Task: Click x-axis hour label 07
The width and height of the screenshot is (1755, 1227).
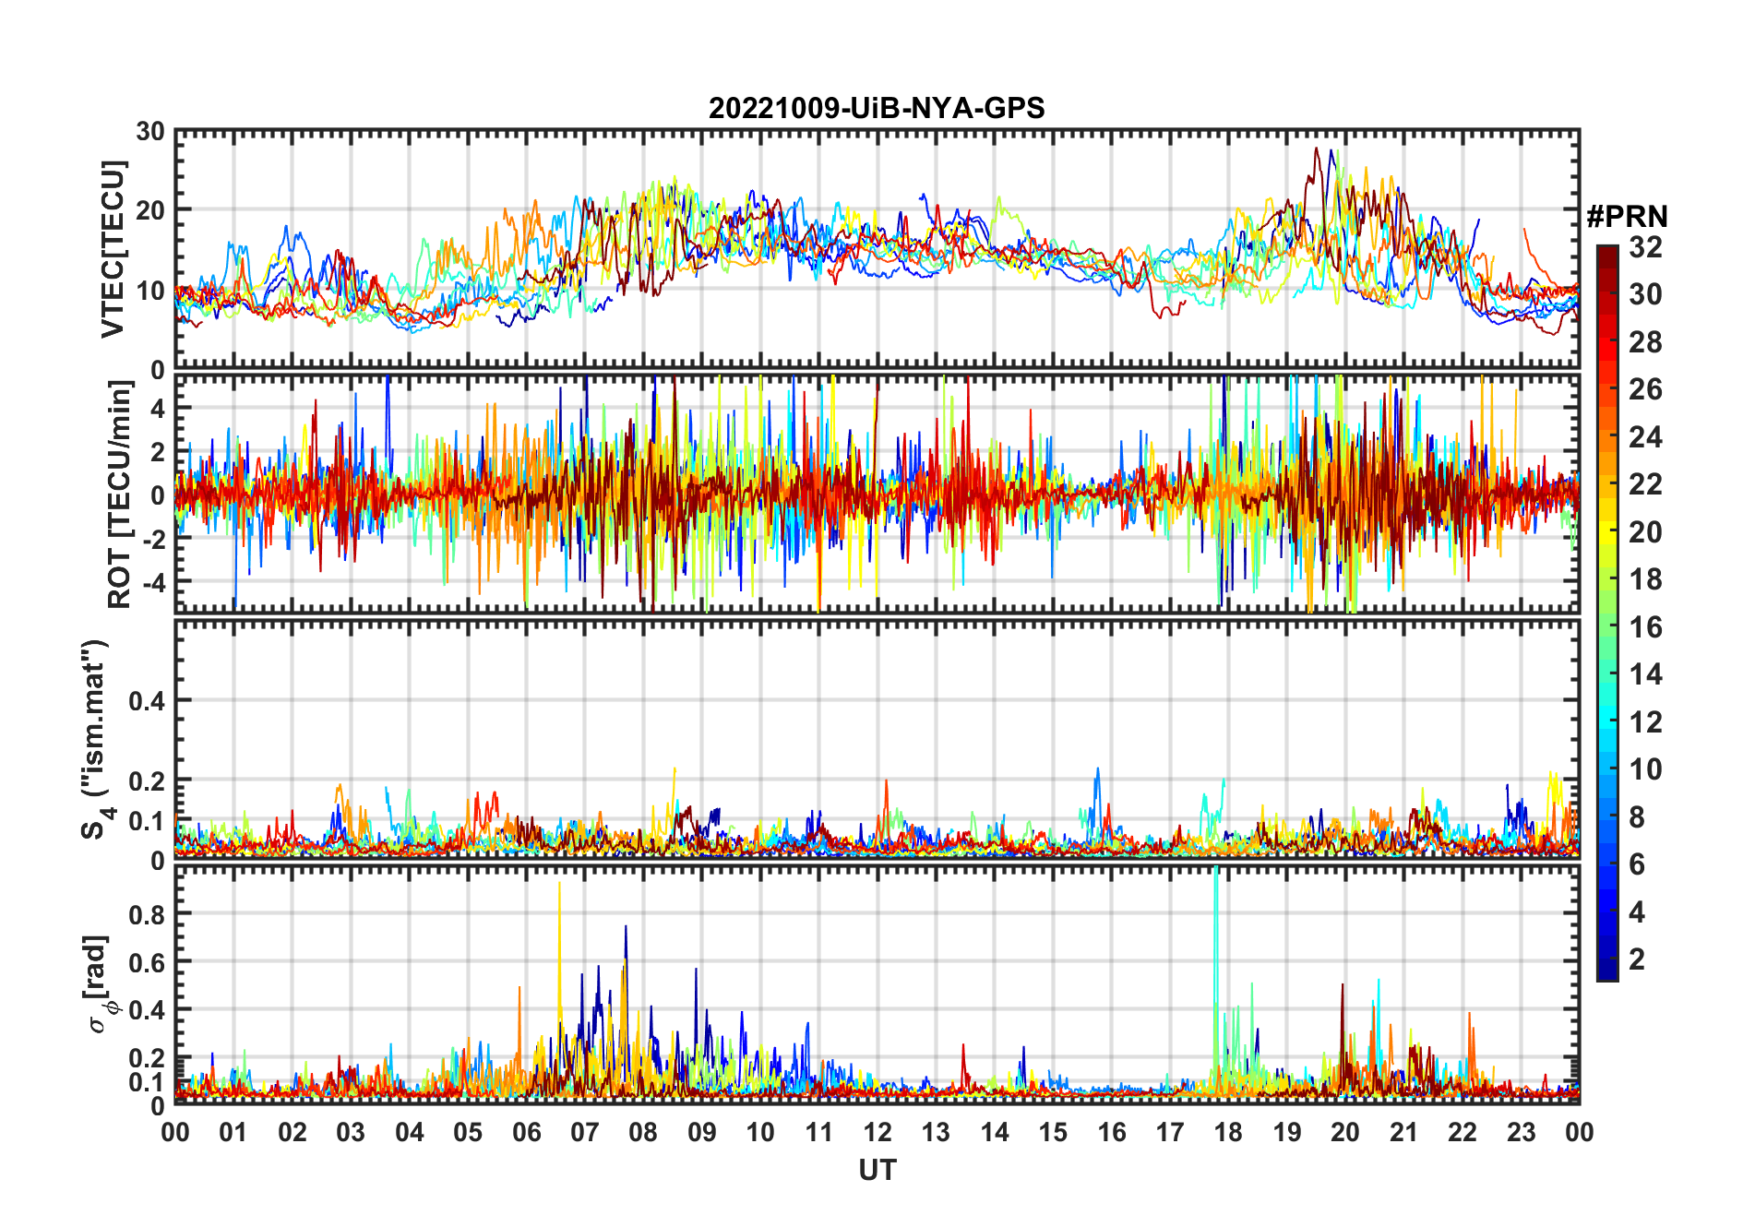Action: pos(585,1132)
